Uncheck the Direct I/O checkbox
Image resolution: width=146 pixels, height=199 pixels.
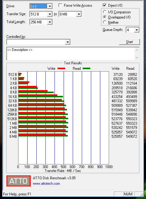click(105, 5)
